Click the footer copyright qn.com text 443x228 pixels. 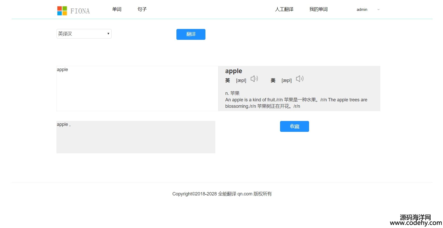point(222,194)
